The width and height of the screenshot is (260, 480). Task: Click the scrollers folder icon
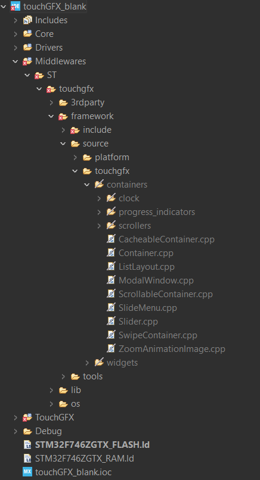[111, 226]
